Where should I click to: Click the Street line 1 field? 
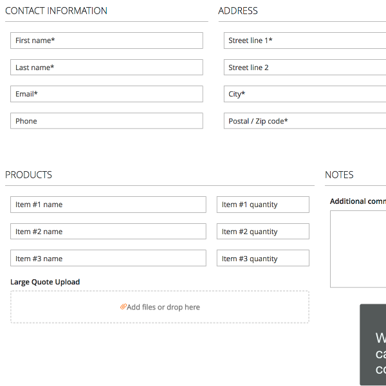[305, 41]
